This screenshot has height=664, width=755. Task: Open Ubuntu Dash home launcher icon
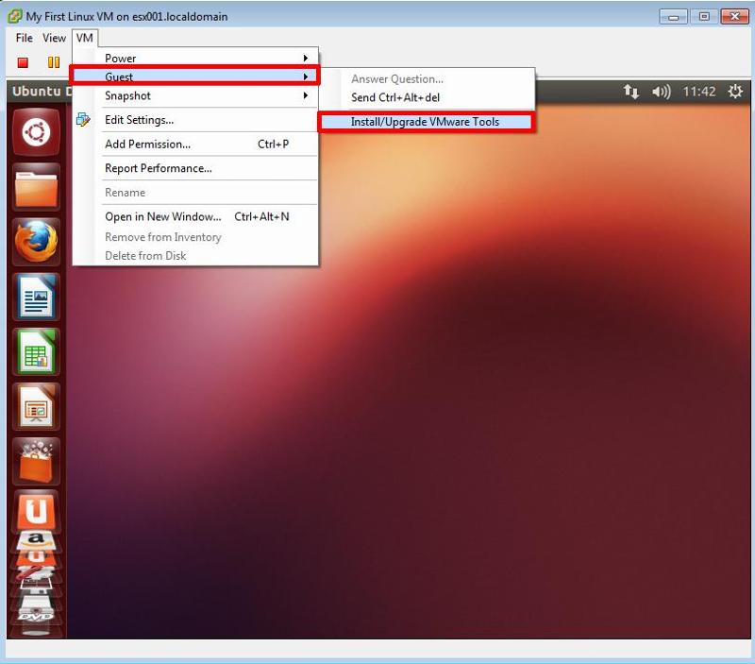(36, 132)
